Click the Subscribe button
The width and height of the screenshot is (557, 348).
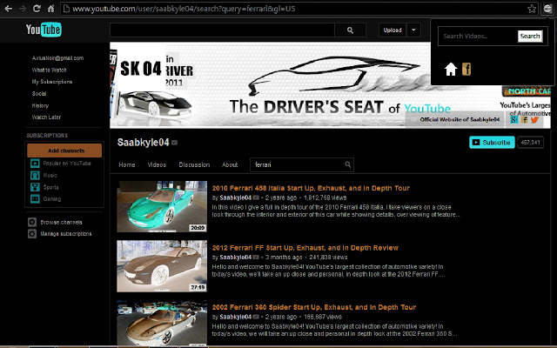492,143
